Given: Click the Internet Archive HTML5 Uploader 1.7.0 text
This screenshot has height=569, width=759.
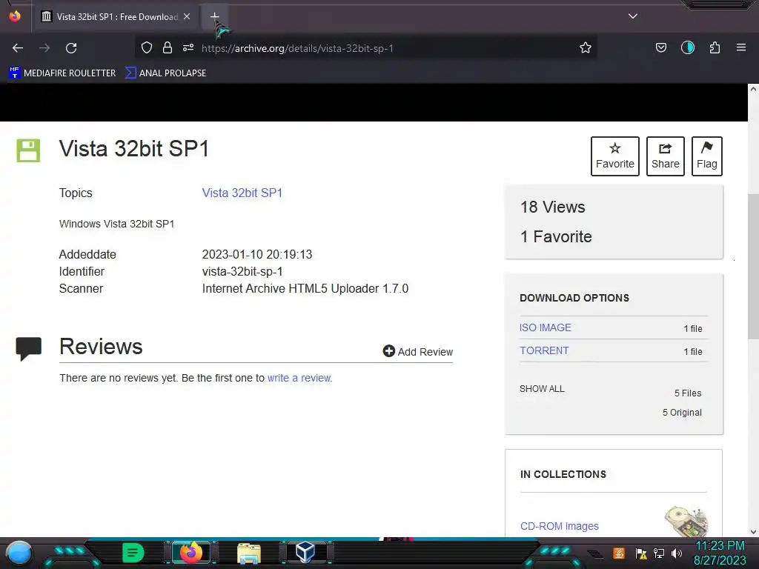Looking at the screenshot, I should coord(305,288).
